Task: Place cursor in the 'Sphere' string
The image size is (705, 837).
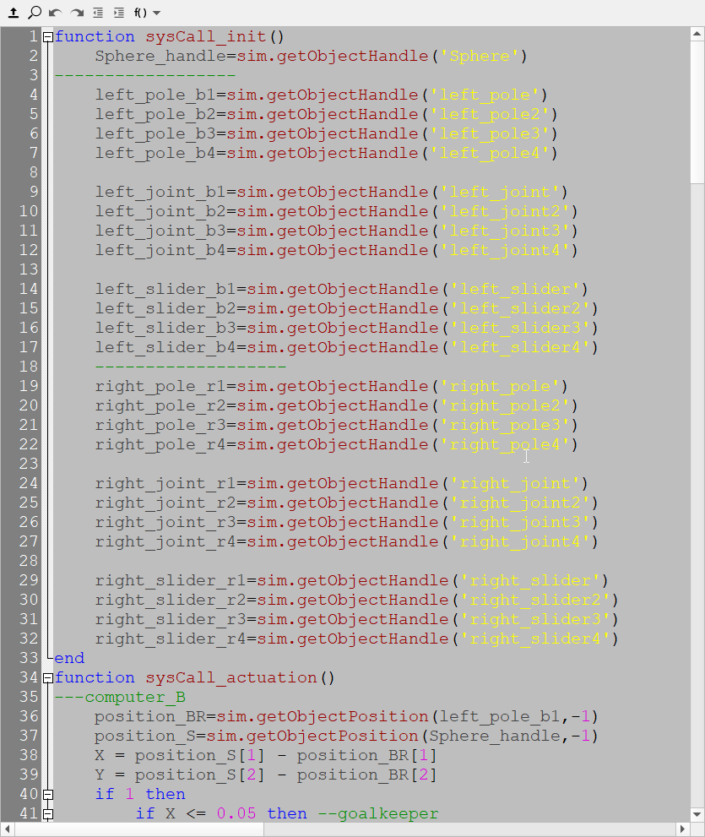Action: (480, 57)
